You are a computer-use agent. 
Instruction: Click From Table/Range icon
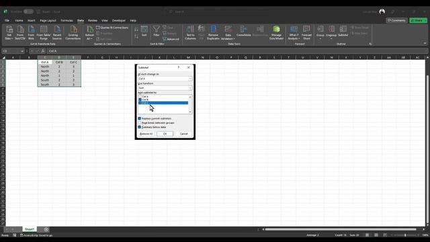44,33
